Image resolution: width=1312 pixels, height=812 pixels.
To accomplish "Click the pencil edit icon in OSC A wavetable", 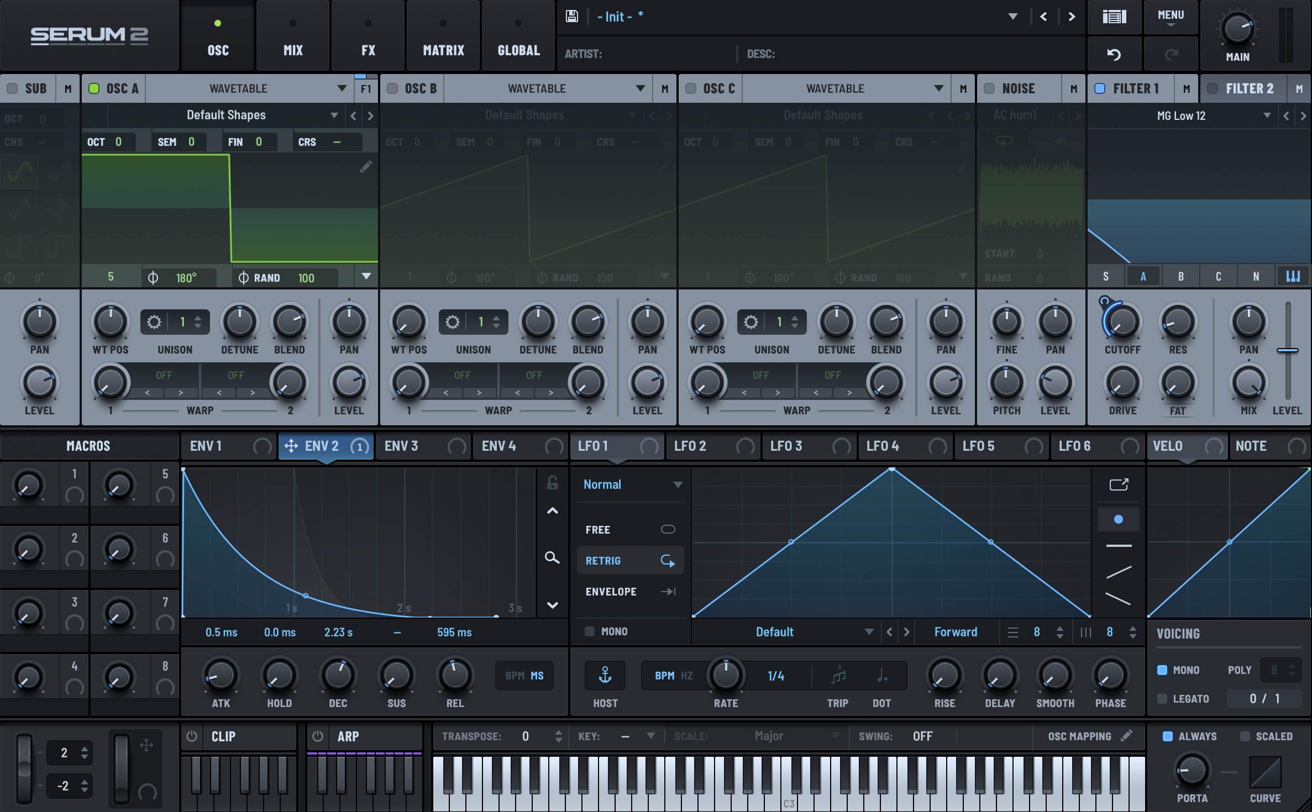I will [366, 166].
